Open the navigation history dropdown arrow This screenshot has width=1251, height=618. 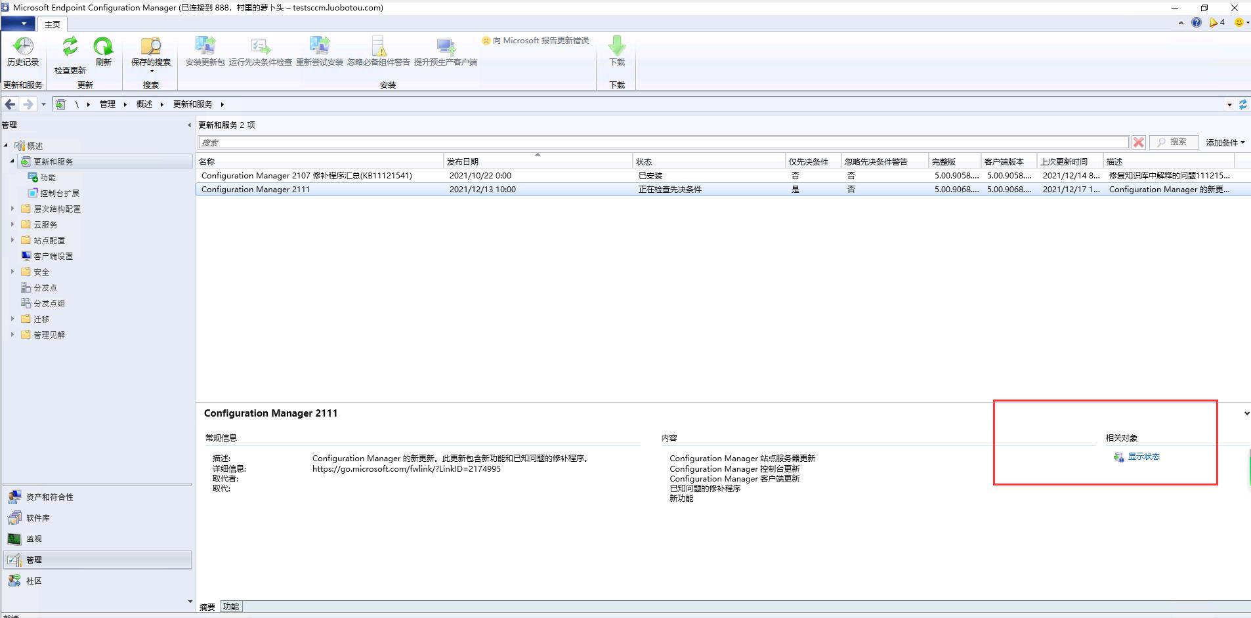point(43,104)
